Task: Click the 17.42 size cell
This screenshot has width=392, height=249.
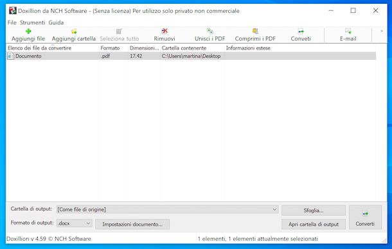Action: tap(136, 56)
